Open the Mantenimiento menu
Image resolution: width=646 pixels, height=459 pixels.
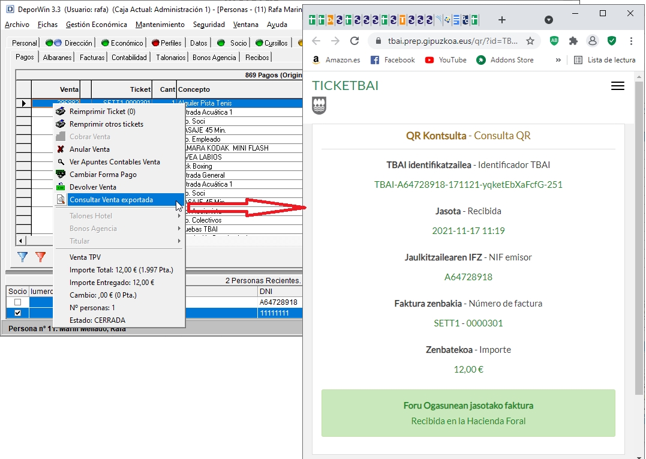tap(160, 25)
